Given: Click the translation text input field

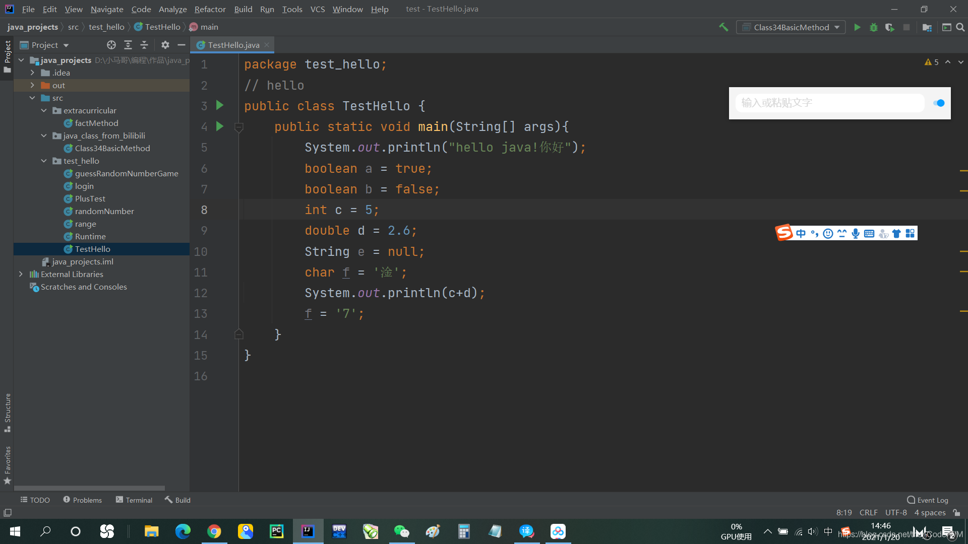Looking at the screenshot, I should tap(829, 103).
